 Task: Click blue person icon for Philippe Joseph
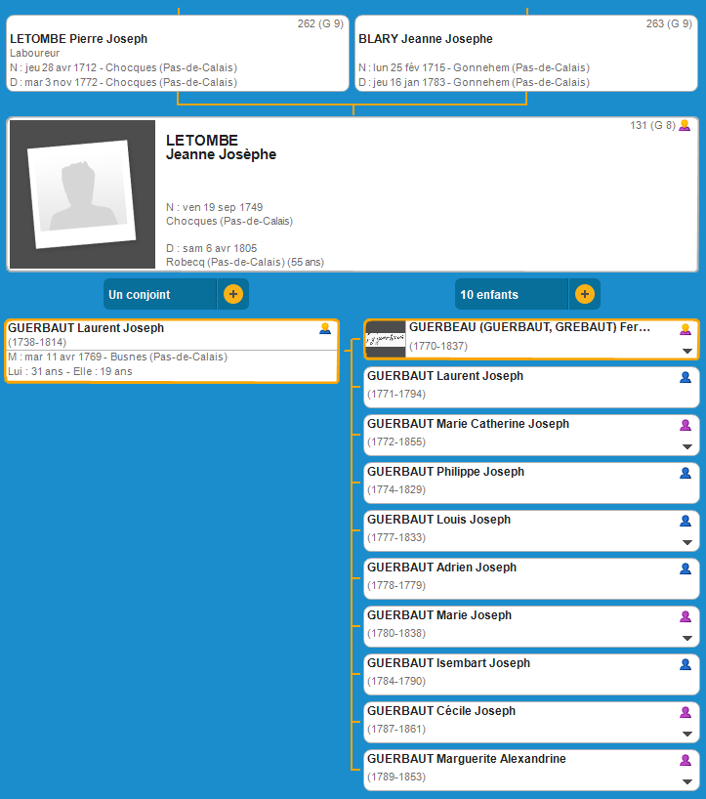(685, 473)
